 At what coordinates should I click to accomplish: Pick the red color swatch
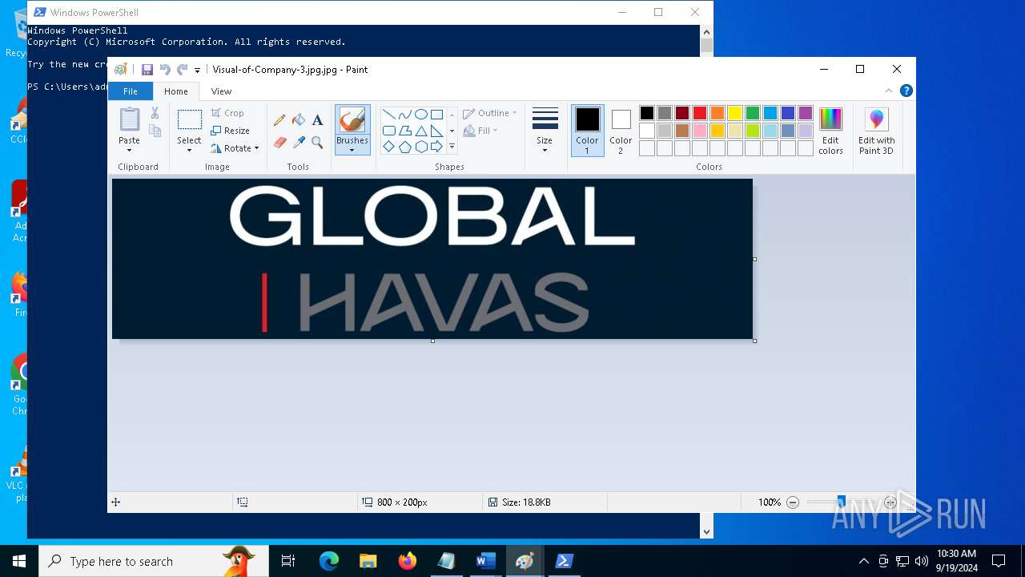[700, 113]
